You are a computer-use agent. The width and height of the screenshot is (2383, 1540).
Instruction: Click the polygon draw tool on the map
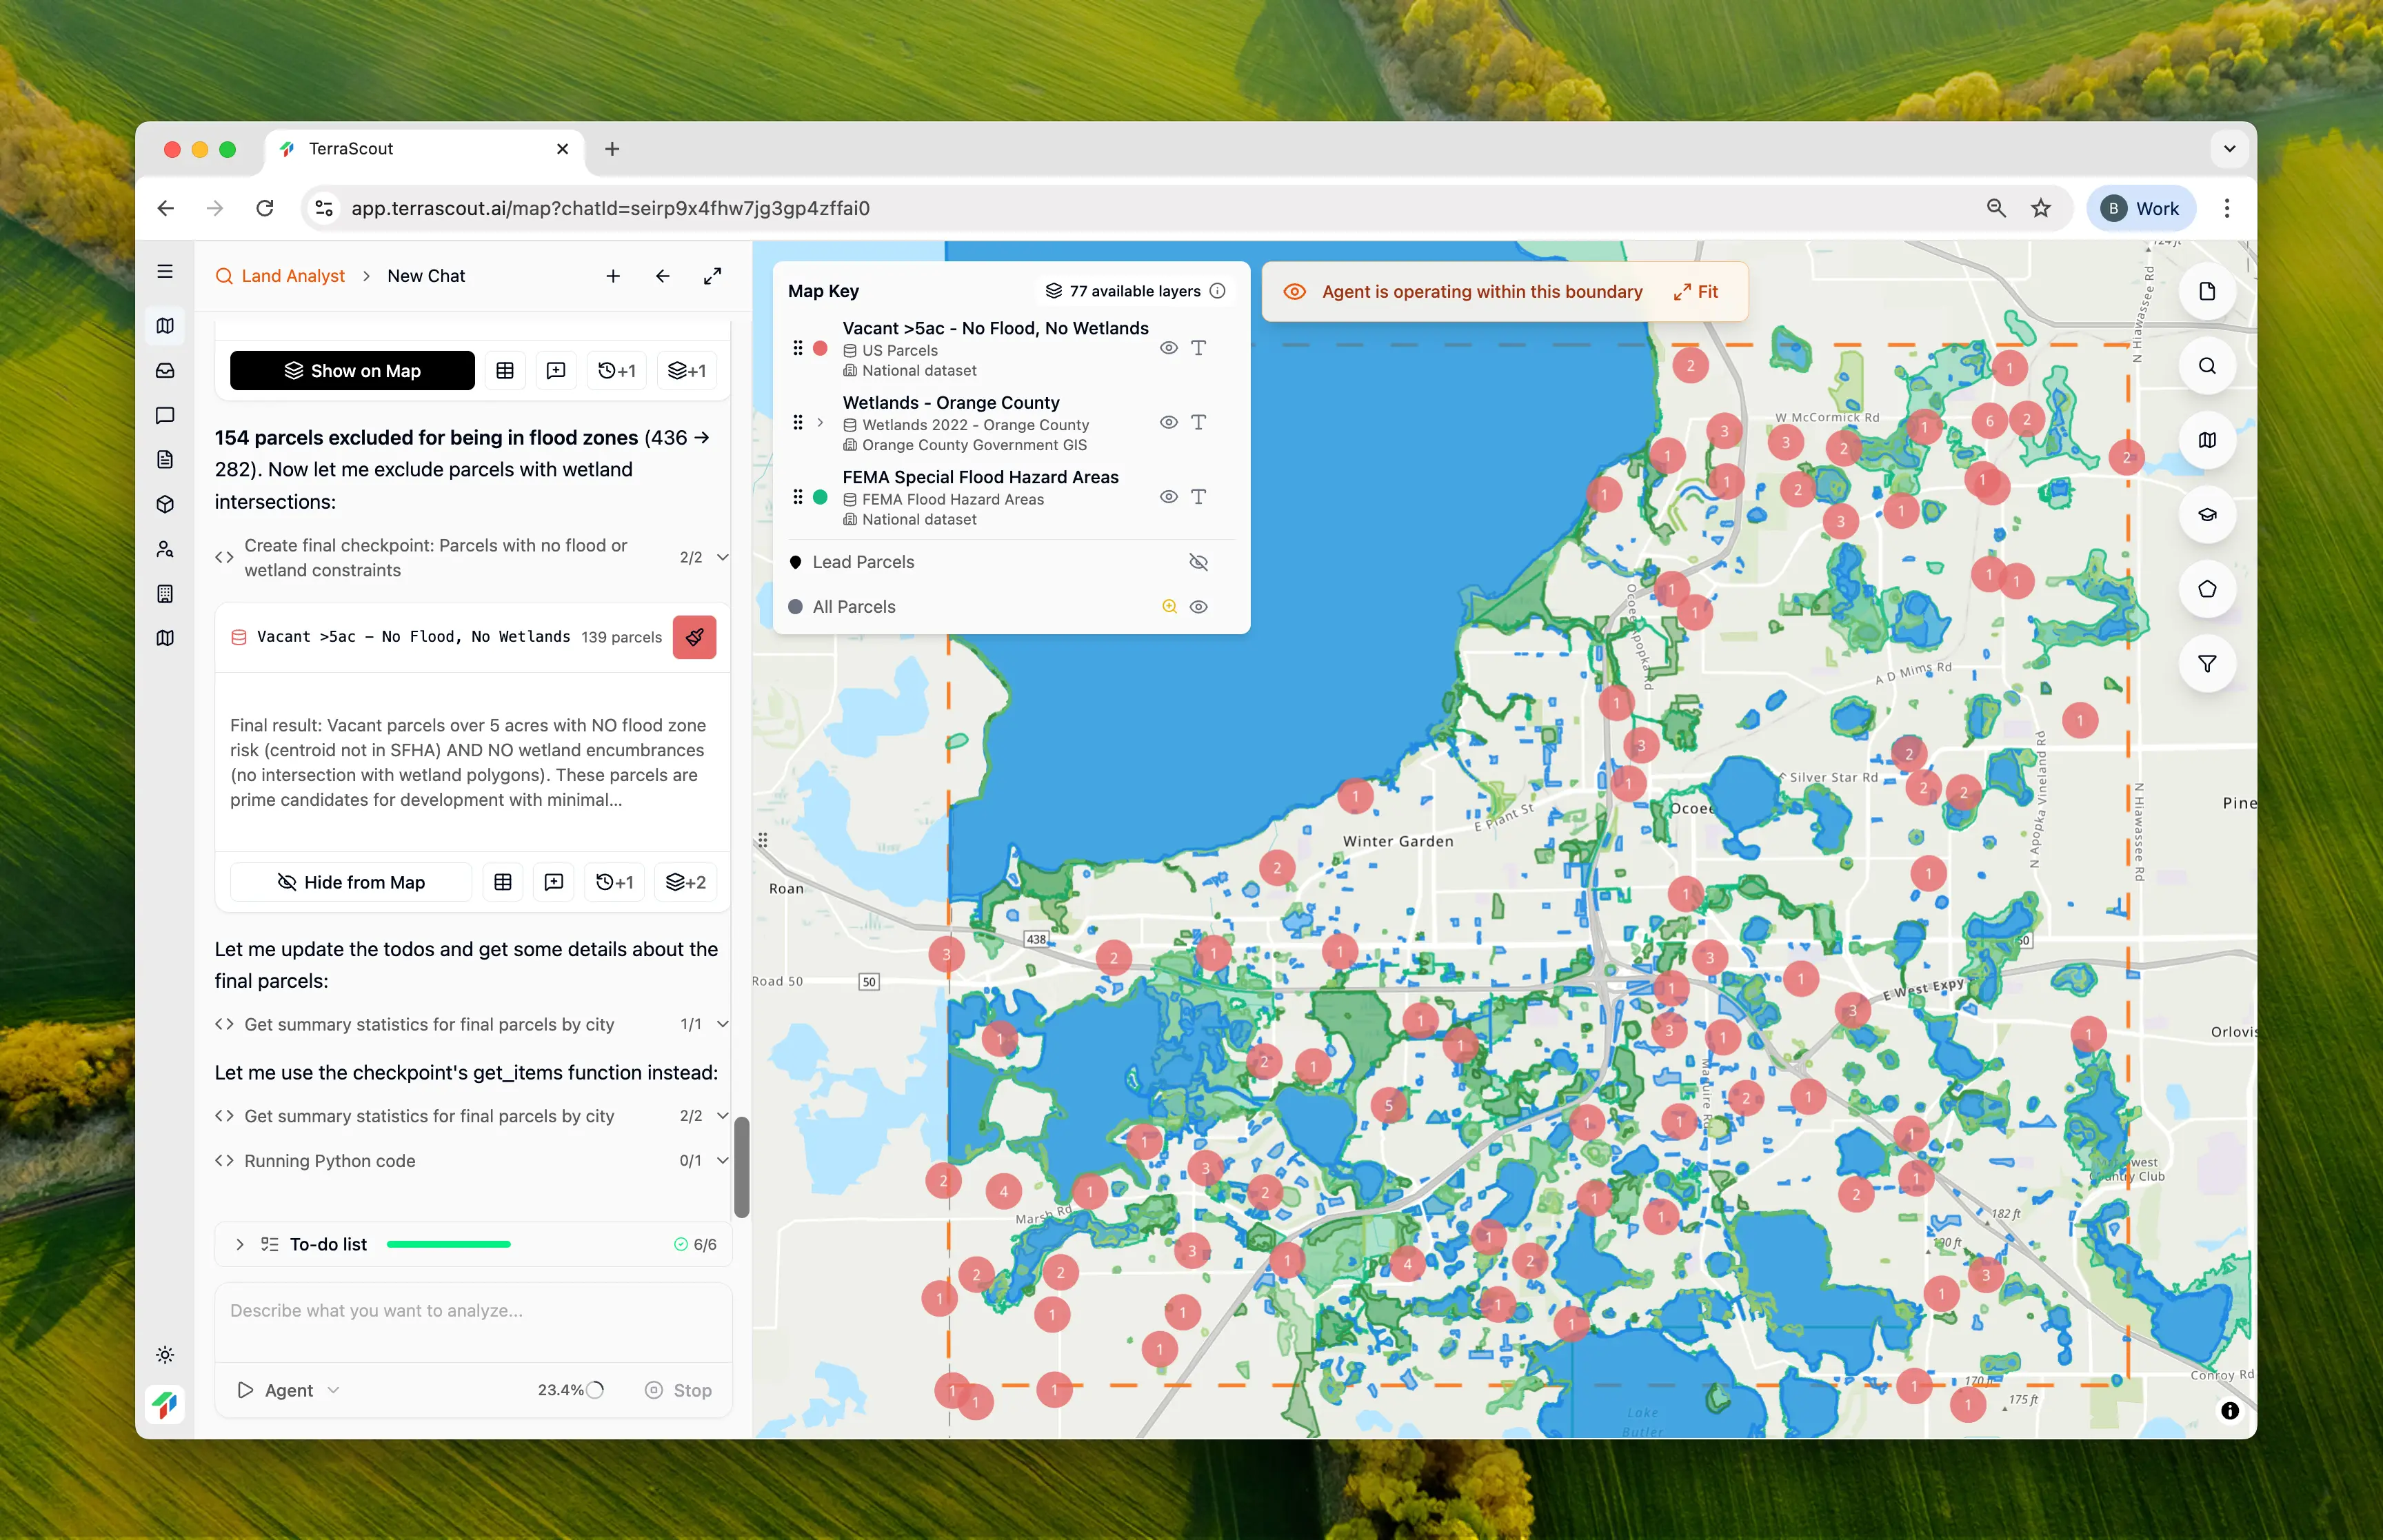(x=2206, y=589)
